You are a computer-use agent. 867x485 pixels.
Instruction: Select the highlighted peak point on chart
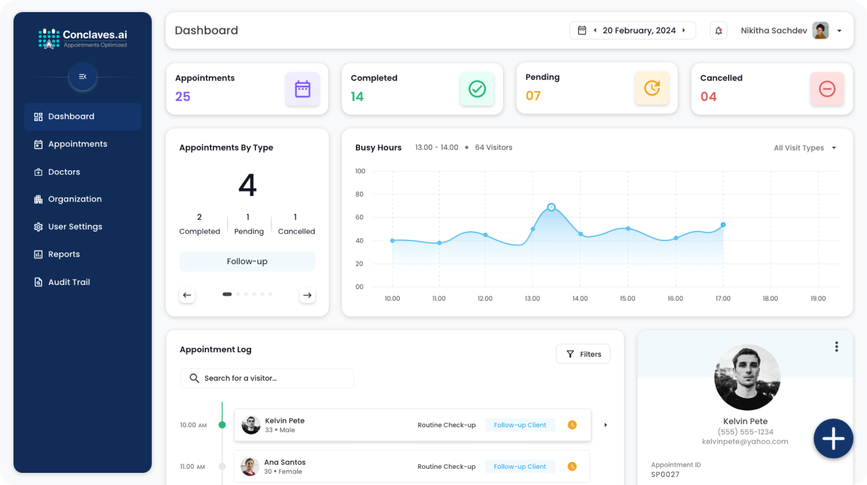click(551, 207)
